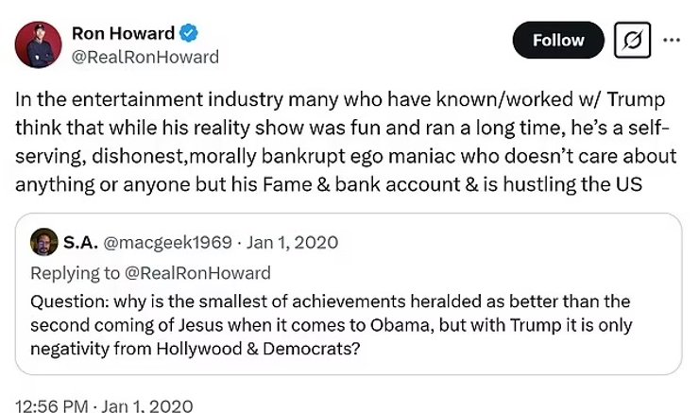Click the S.A. avatar in quoted tweet
699x413 pixels.
[x=42, y=243]
